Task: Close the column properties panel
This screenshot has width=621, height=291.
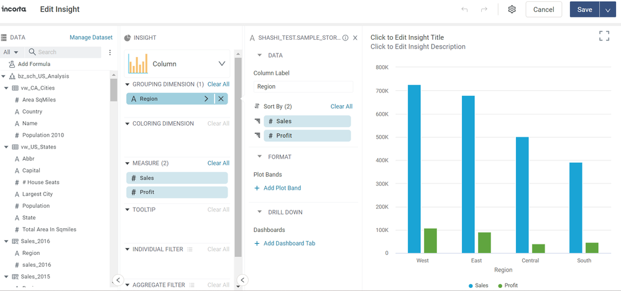Action: pos(355,38)
